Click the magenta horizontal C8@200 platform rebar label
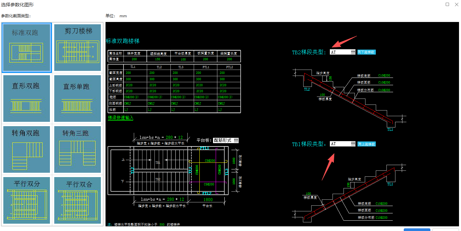Image resolution: width=461 pixels, height=231 pixels. [x=210, y=184]
